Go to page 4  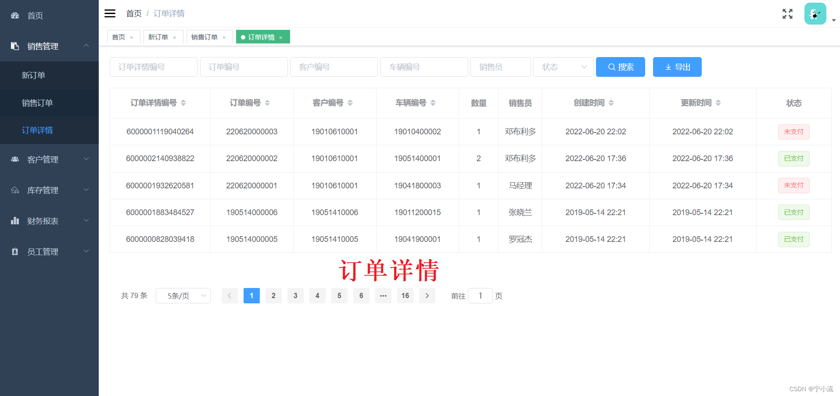[x=317, y=296]
